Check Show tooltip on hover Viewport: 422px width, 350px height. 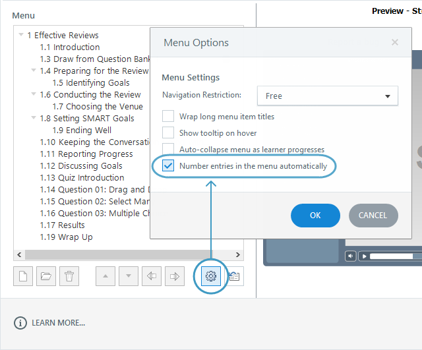pyautogui.click(x=168, y=133)
